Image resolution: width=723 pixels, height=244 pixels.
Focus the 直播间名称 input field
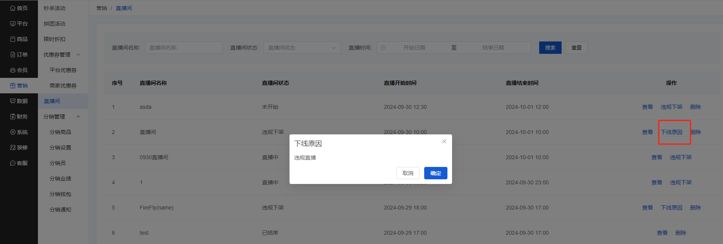coord(184,48)
